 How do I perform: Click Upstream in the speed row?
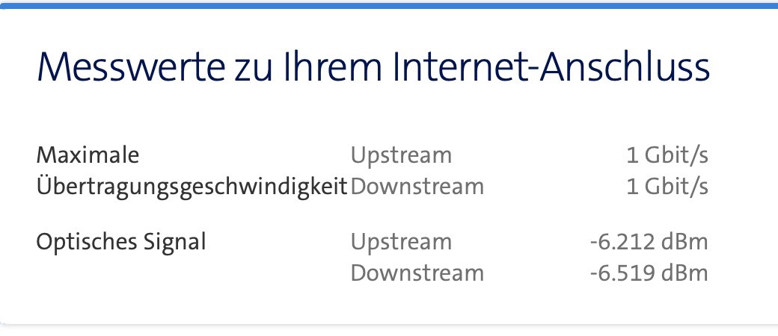[401, 155]
